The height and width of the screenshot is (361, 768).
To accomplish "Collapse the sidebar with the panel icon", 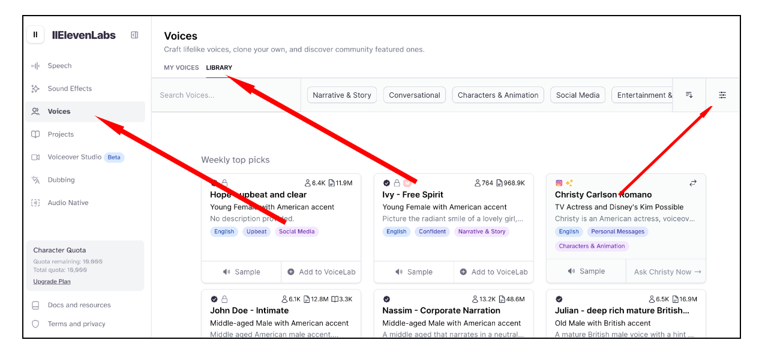I will click(x=134, y=35).
